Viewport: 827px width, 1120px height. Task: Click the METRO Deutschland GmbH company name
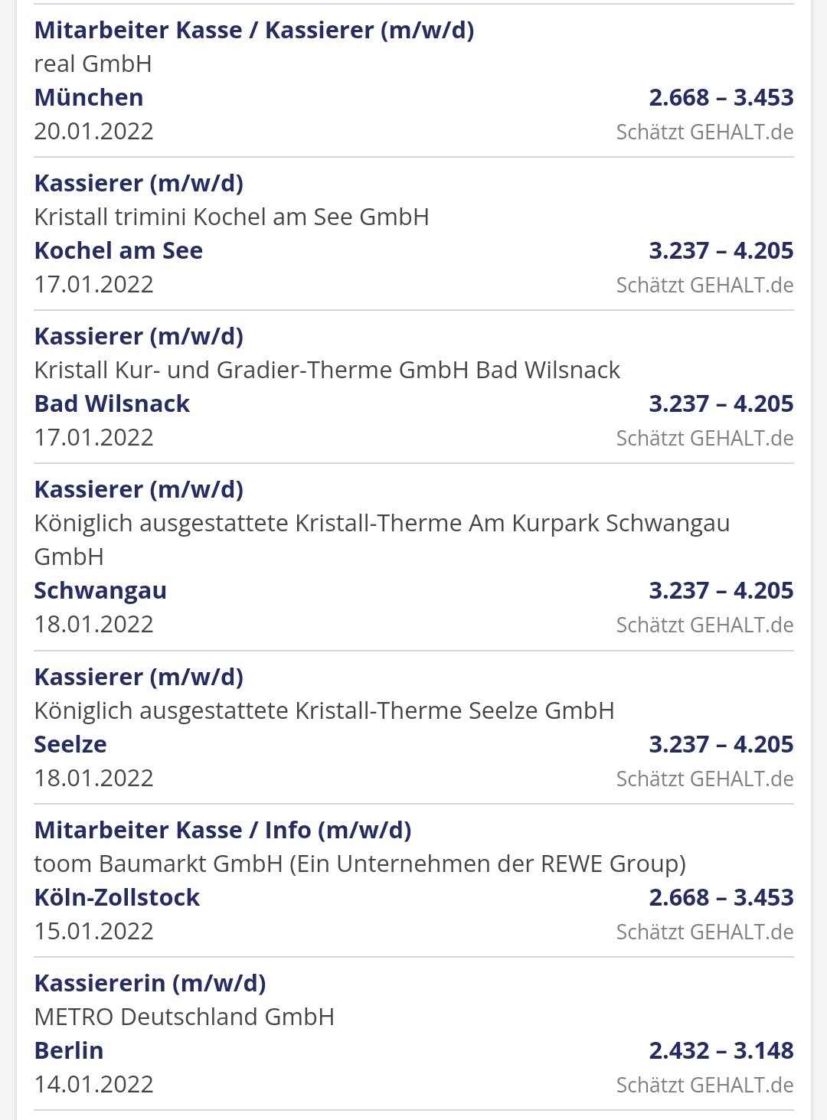point(185,1017)
